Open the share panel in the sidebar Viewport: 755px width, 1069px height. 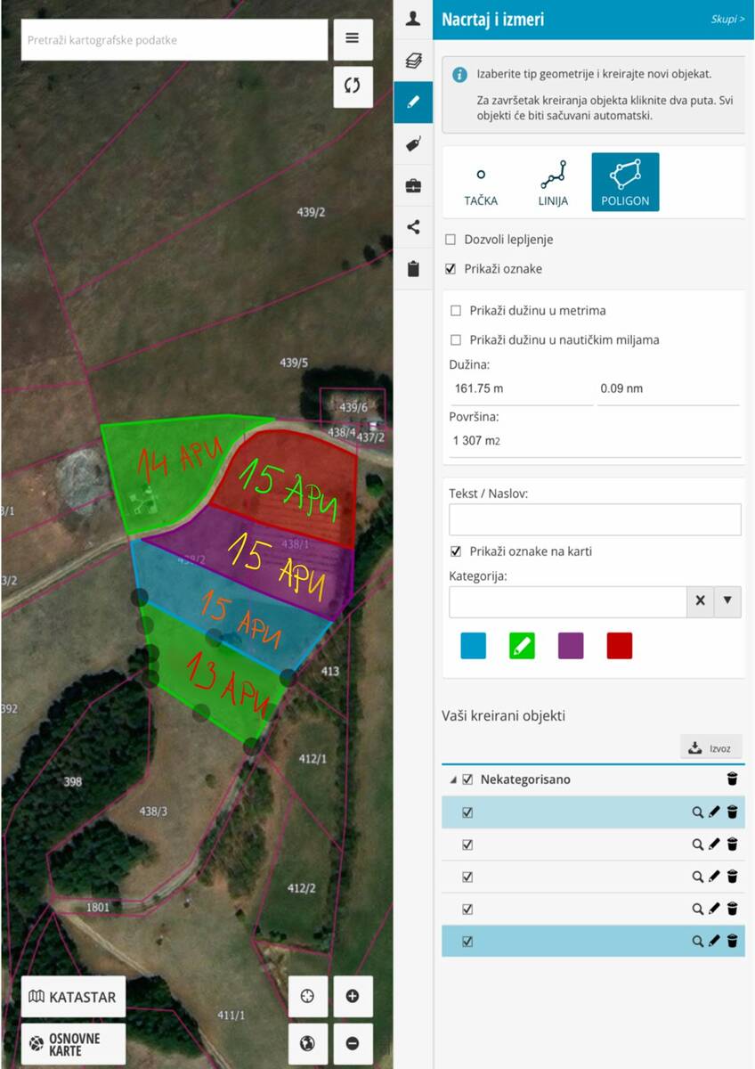(413, 226)
